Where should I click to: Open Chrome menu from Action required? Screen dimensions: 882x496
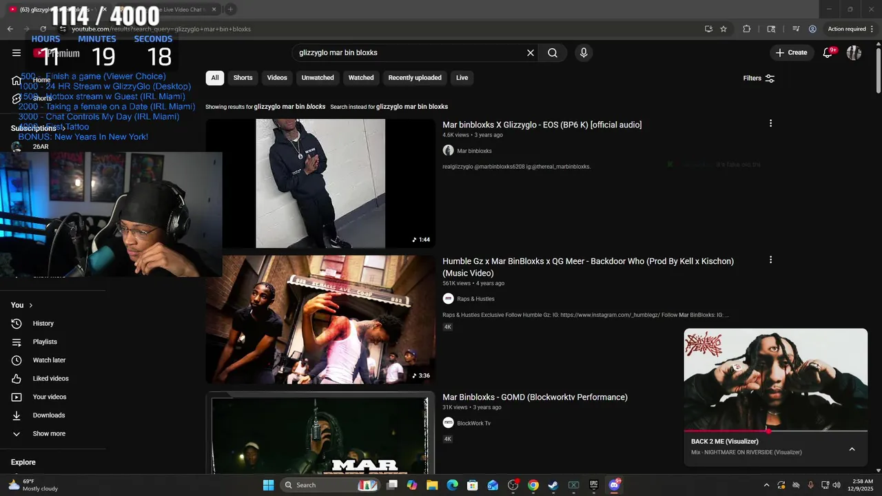851,29
